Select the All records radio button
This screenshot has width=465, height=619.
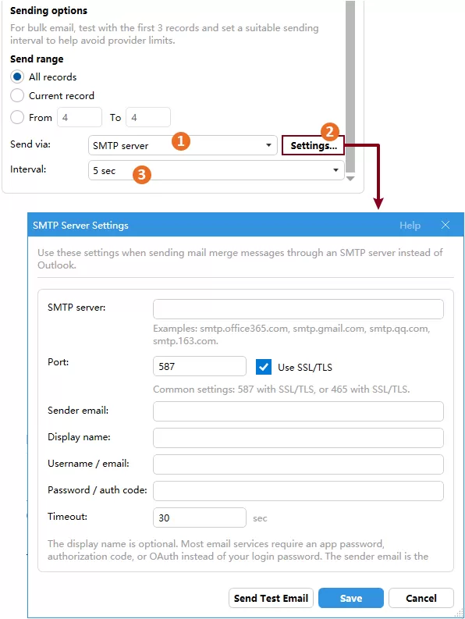click(17, 76)
